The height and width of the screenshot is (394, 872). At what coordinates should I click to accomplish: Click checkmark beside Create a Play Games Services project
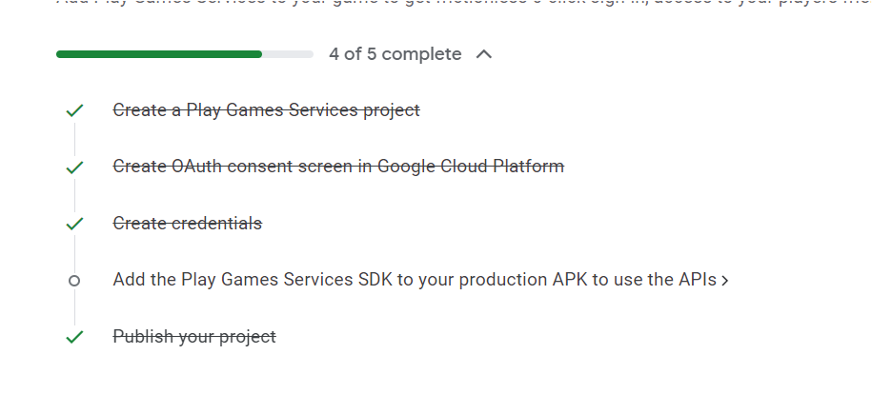[x=74, y=110]
